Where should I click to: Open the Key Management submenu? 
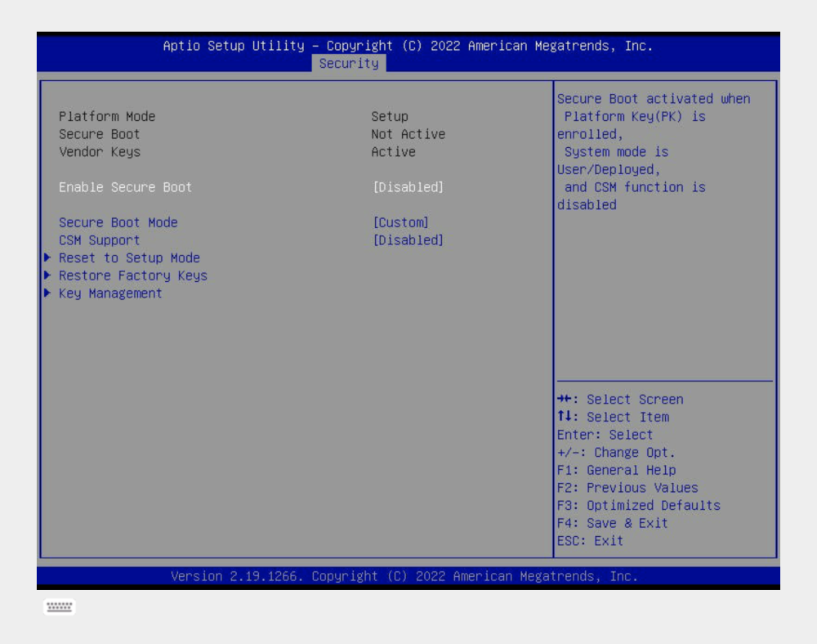110,293
